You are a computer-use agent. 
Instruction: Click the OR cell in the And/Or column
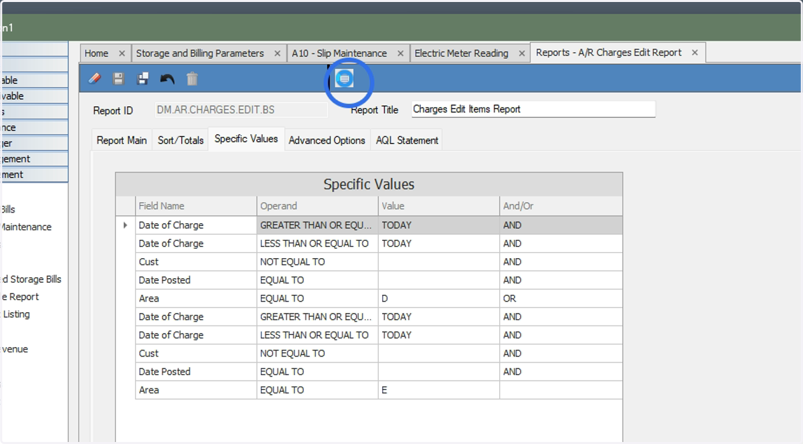click(x=561, y=298)
